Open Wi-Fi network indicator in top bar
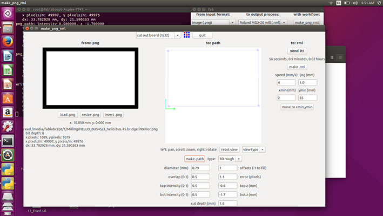The height and width of the screenshot is (216, 383). 331,3
